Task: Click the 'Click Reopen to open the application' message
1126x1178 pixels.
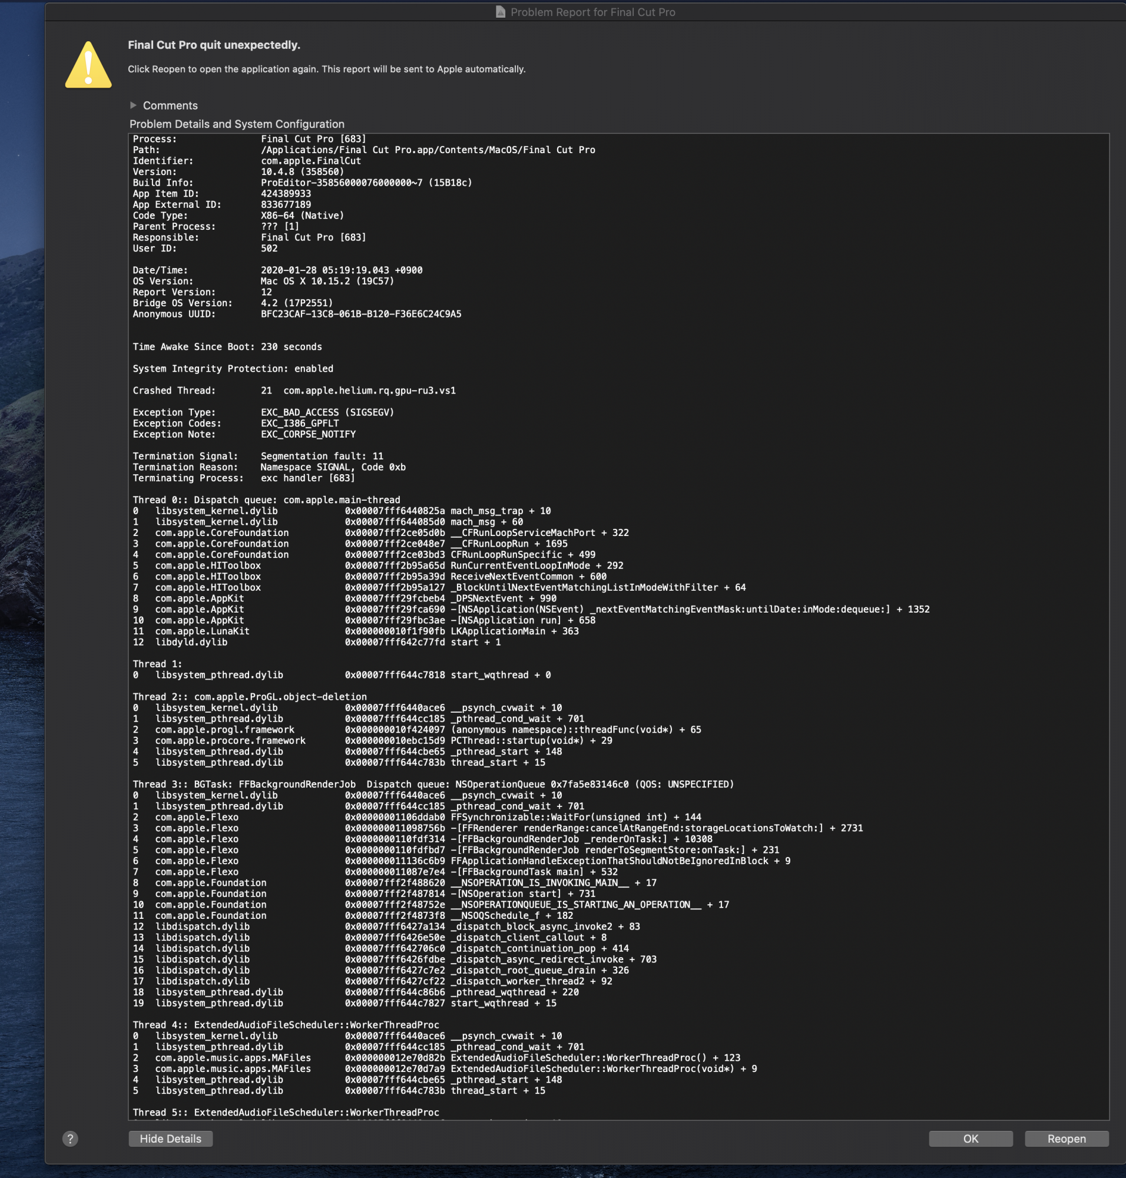Action: point(326,69)
